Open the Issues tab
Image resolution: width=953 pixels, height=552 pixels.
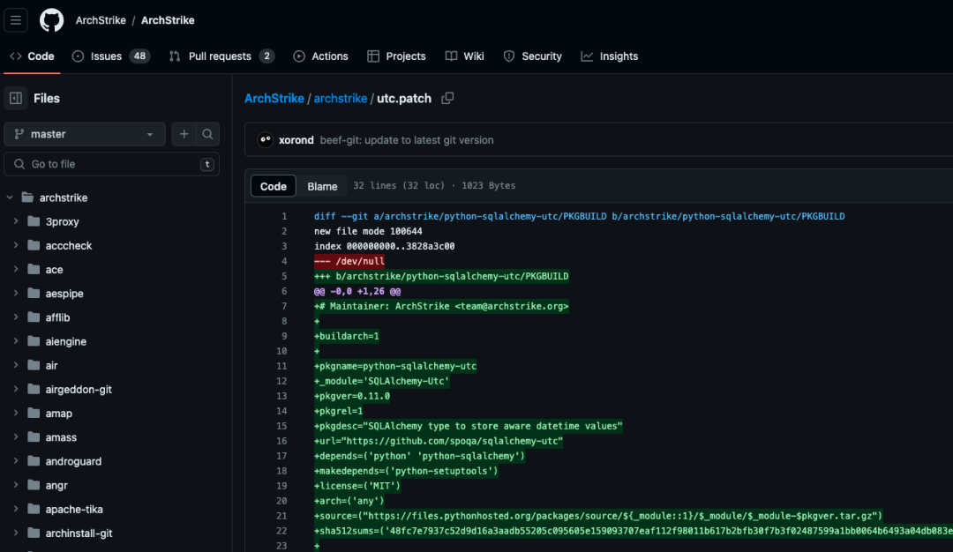[110, 56]
